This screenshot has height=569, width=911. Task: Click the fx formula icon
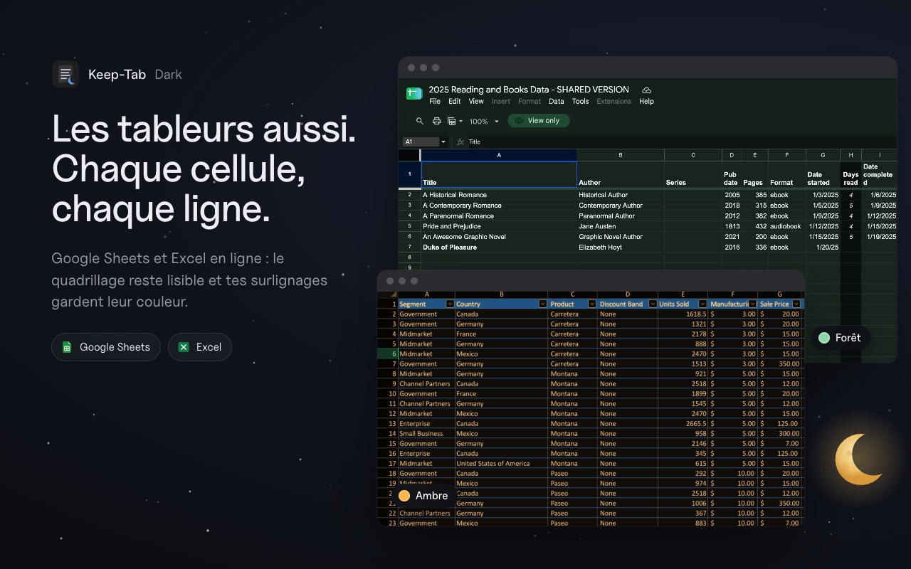click(460, 142)
